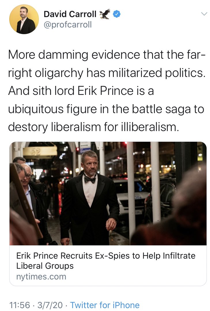Select the 11:56 timestamp
The image size is (210, 311).
(x=20, y=305)
